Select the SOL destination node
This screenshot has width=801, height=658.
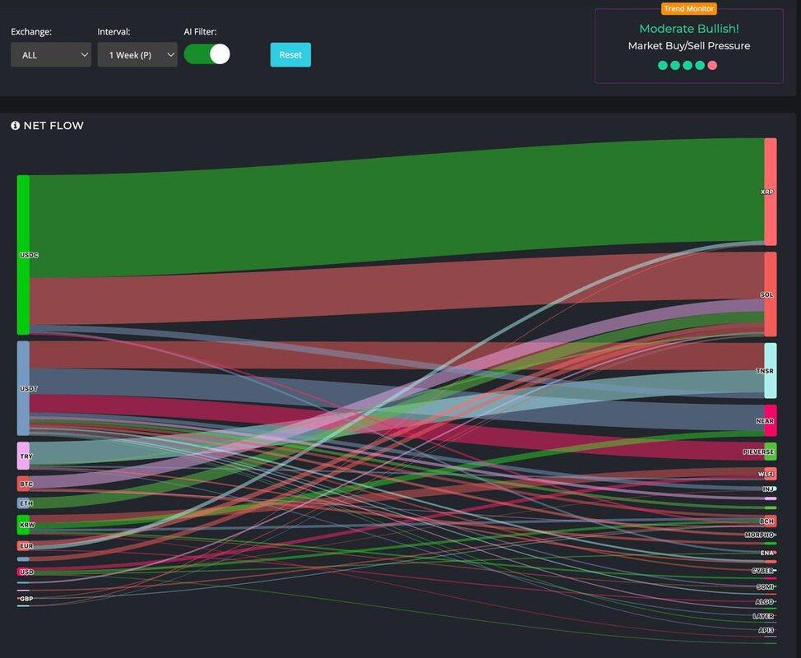coord(770,294)
